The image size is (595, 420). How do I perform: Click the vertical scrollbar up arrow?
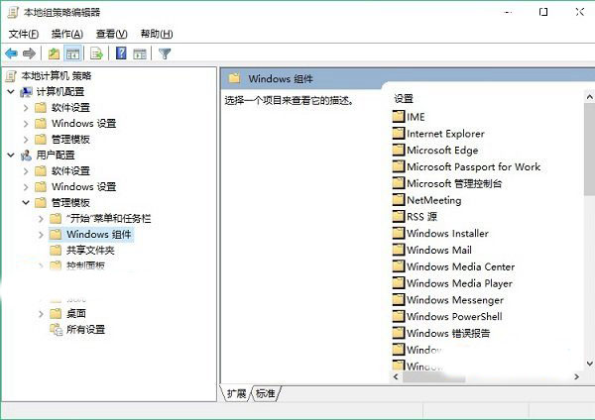(x=589, y=97)
